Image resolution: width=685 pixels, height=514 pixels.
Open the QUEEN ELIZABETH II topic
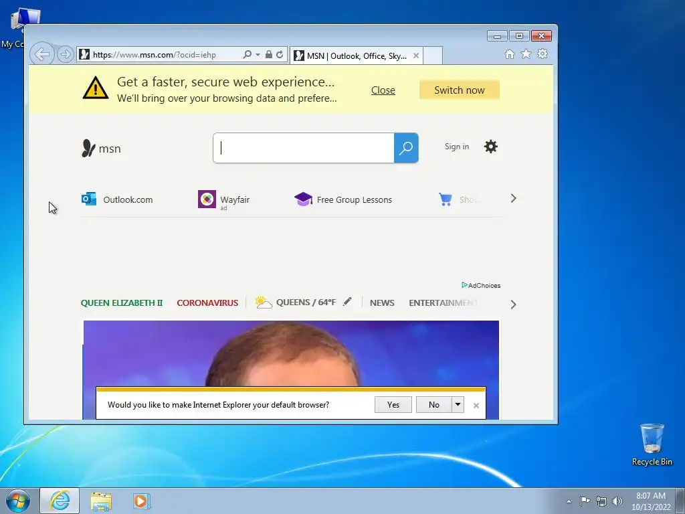coord(122,303)
